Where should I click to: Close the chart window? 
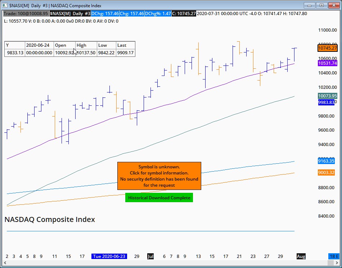coord(334,5)
